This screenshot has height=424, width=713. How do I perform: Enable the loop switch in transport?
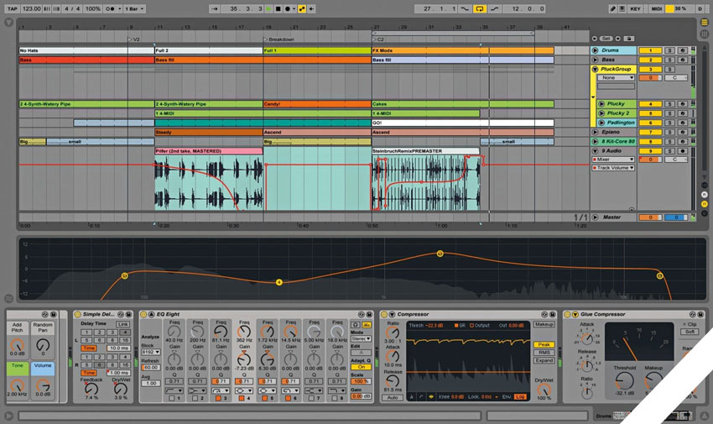tap(481, 8)
